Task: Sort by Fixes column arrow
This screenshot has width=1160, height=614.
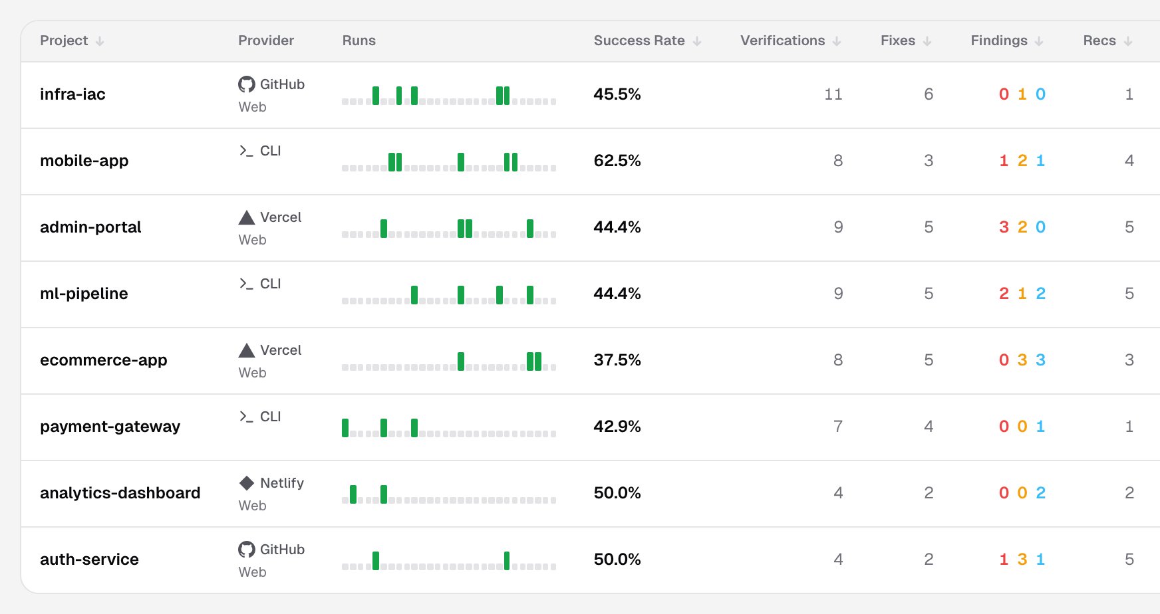Action: click(x=927, y=41)
